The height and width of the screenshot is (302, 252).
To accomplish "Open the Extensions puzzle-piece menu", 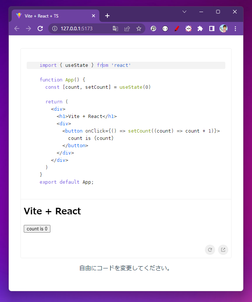I will coord(200,28).
